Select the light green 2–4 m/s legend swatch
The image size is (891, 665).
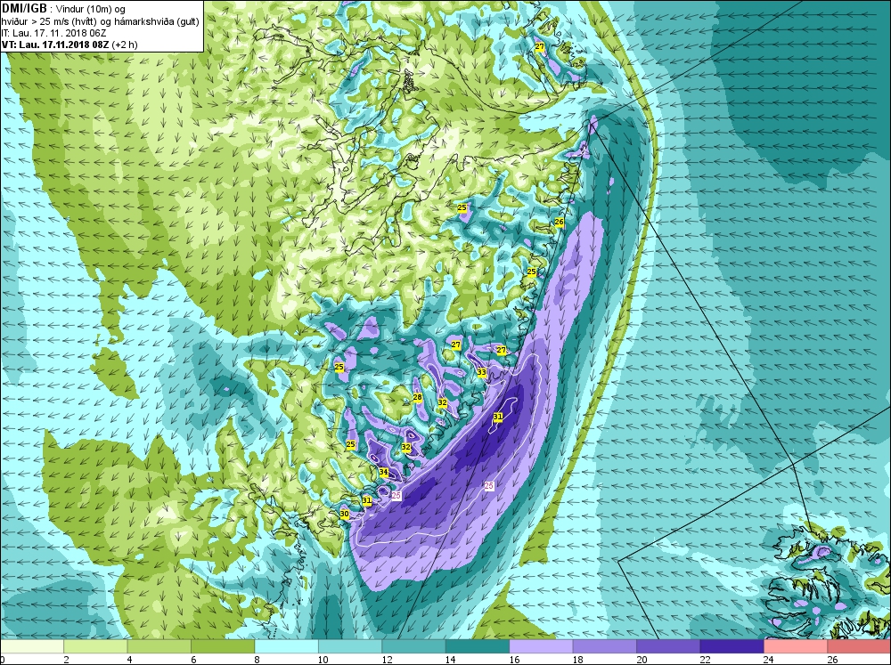point(95,646)
